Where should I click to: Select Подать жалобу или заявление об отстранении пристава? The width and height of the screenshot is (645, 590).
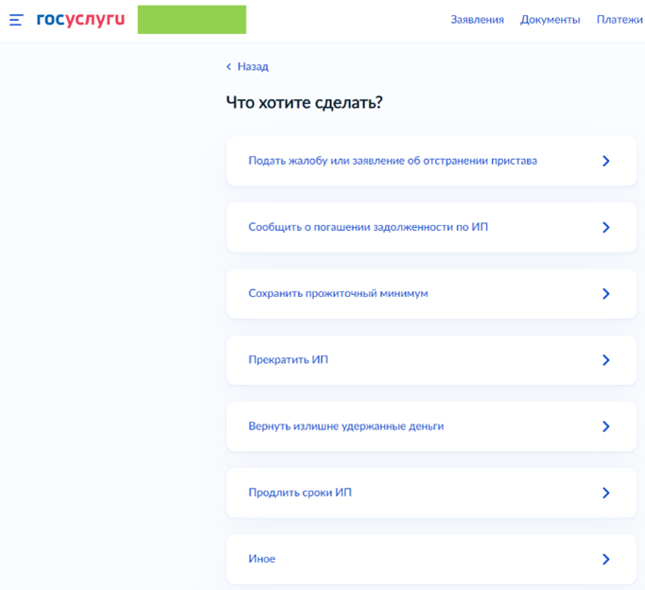(392, 161)
